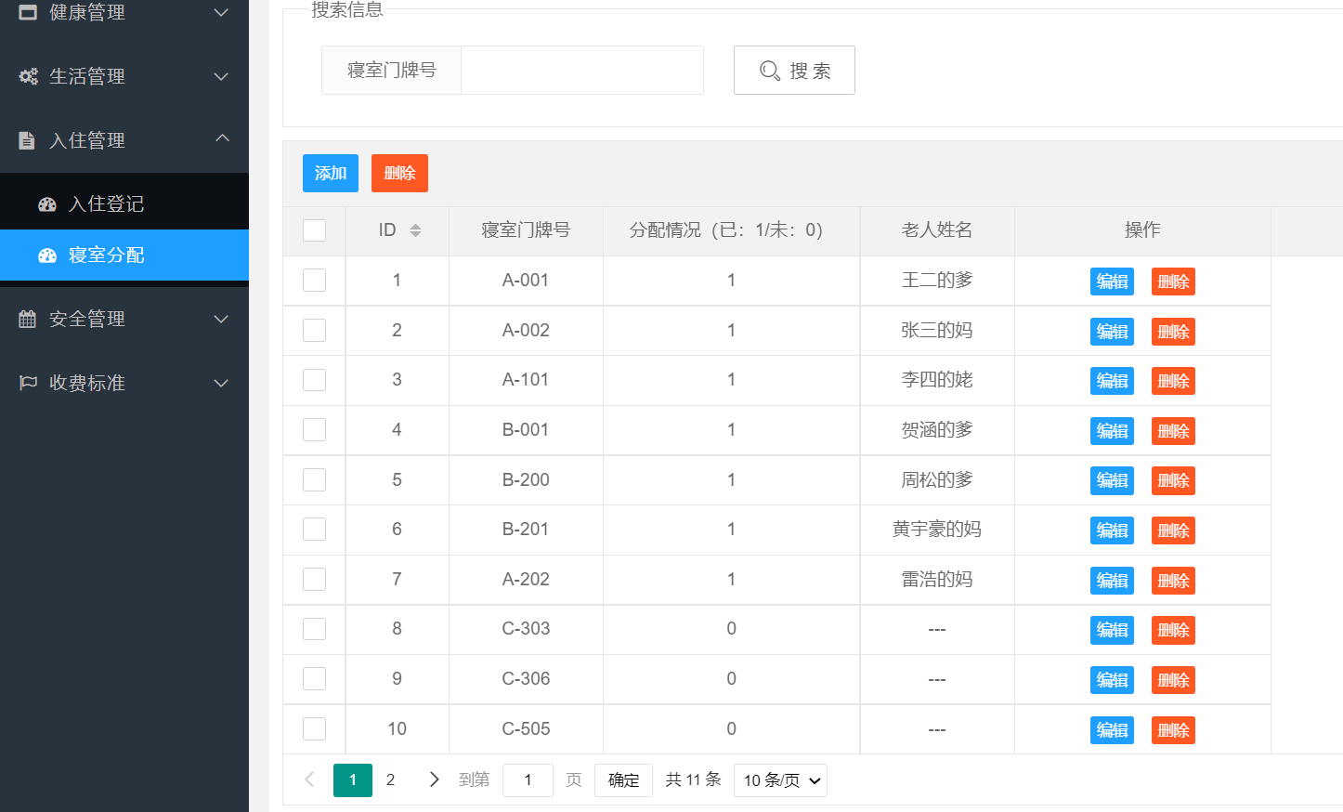Check the row for room B-001

point(315,430)
